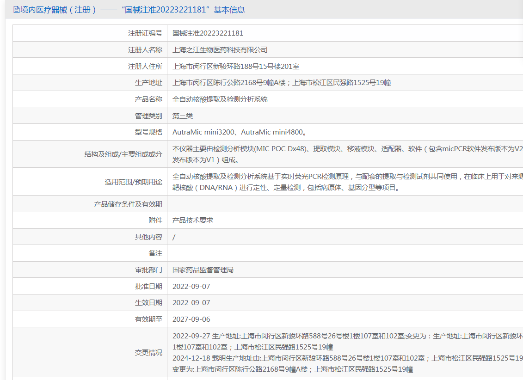Open the 产品技术要求 attachment
This screenshot has width=523, height=380.
[192, 221]
